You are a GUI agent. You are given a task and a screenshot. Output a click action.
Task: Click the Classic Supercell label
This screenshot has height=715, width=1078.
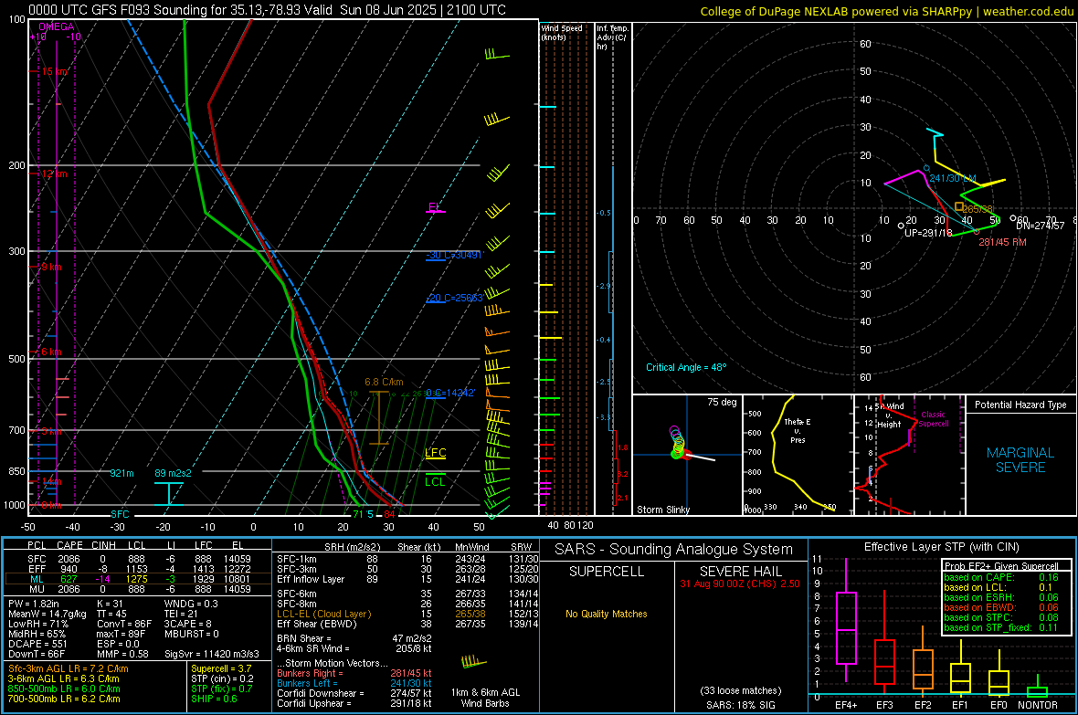(934, 419)
